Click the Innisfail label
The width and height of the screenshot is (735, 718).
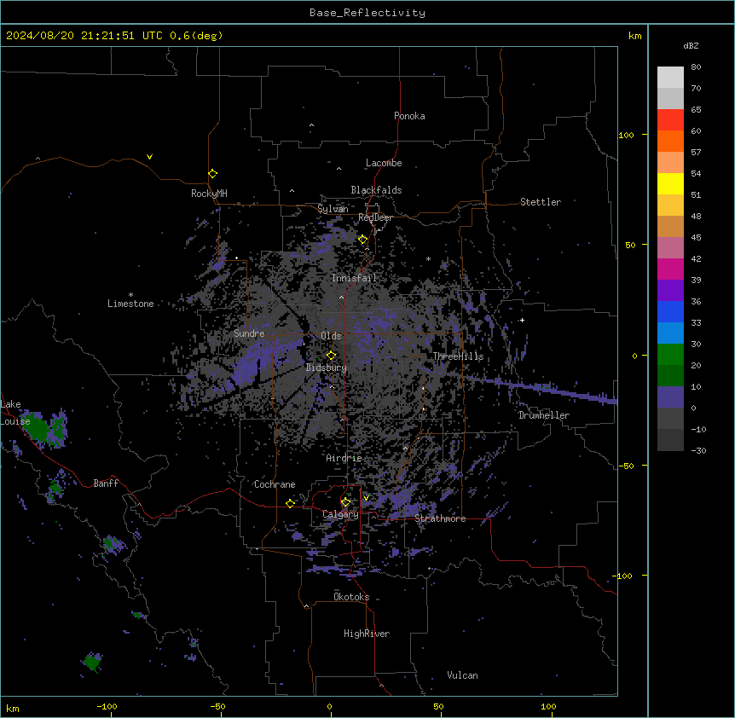coord(354,278)
